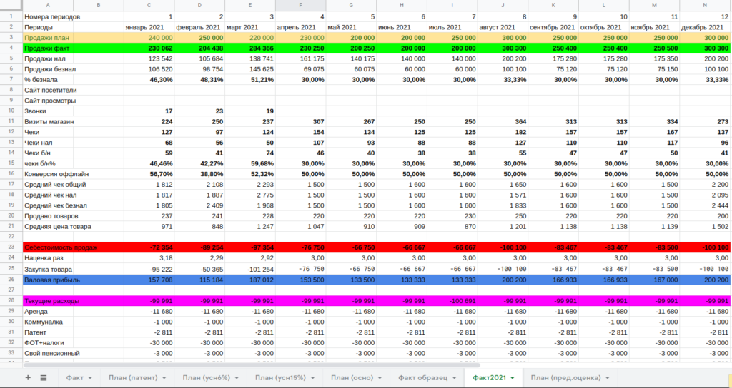
Task: Open dropdown arrow on План (патент) tab
Action: [164, 378]
